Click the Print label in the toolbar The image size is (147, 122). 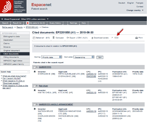point(140,38)
